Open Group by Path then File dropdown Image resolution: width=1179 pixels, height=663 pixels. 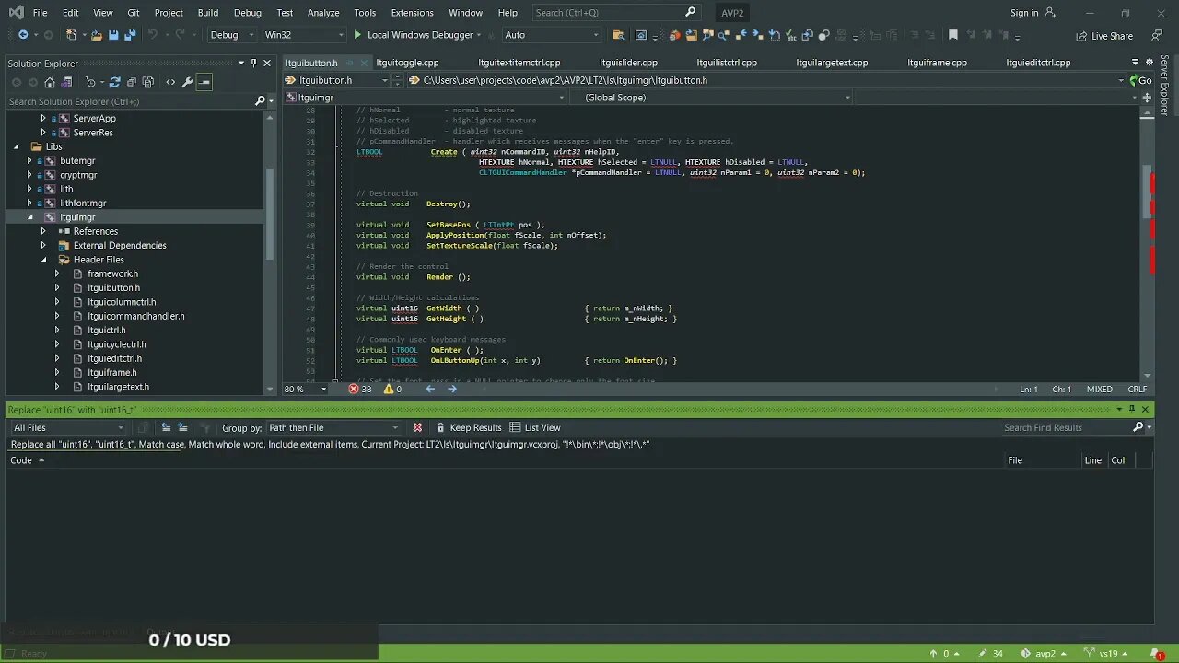333,427
